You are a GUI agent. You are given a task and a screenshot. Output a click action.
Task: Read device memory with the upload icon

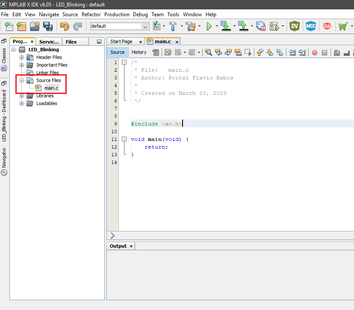point(243,26)
